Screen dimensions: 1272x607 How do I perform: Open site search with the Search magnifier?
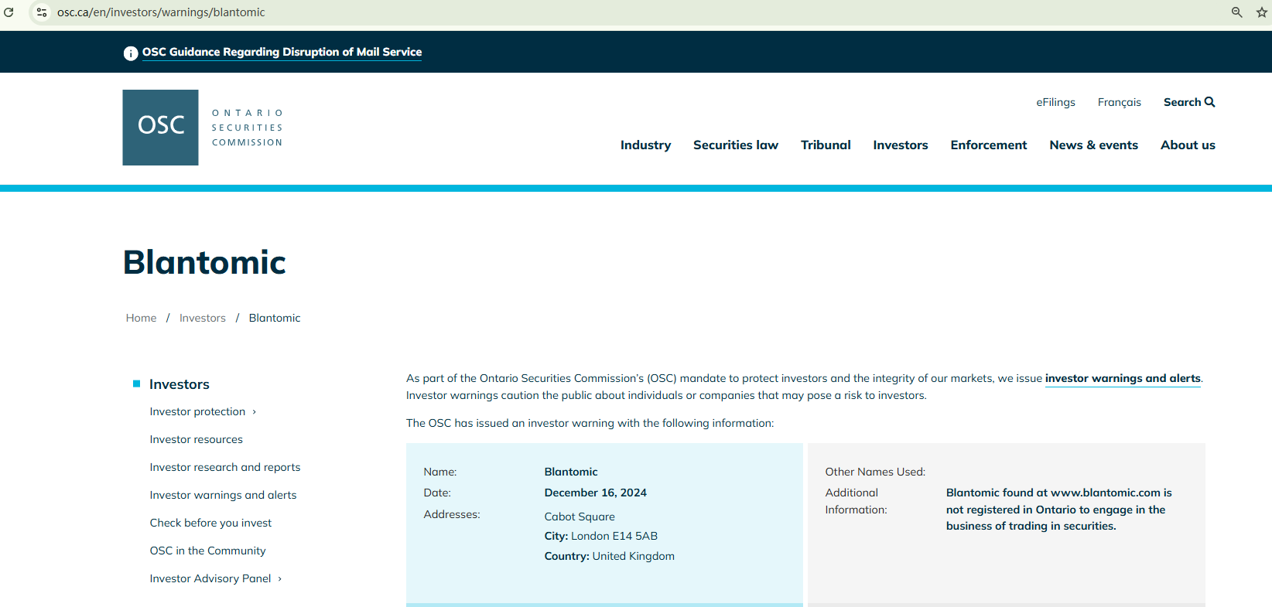pos(1189,102)
